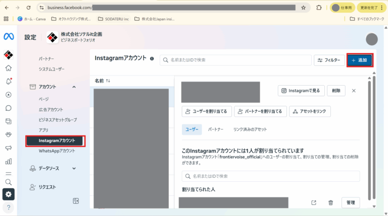Click the 追加 add button
The height and width of the screenshot is (216, 388).
pos(360,60)
